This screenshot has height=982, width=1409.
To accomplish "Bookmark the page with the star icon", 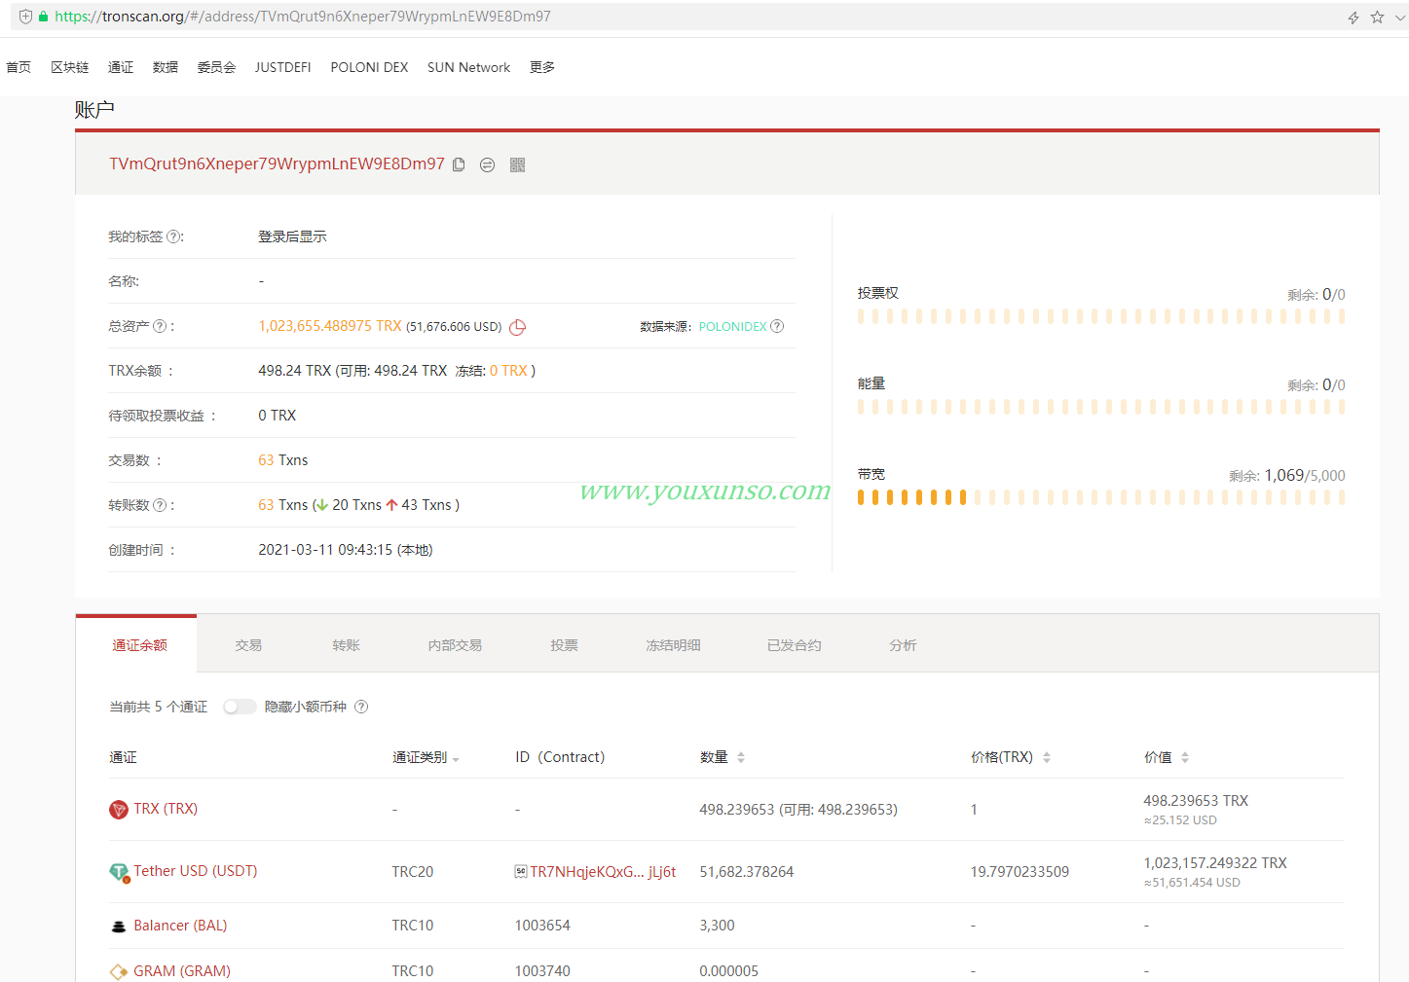I will [x=1377, y=17].
